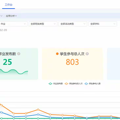Click the 803 value

(x=72, y=62)
